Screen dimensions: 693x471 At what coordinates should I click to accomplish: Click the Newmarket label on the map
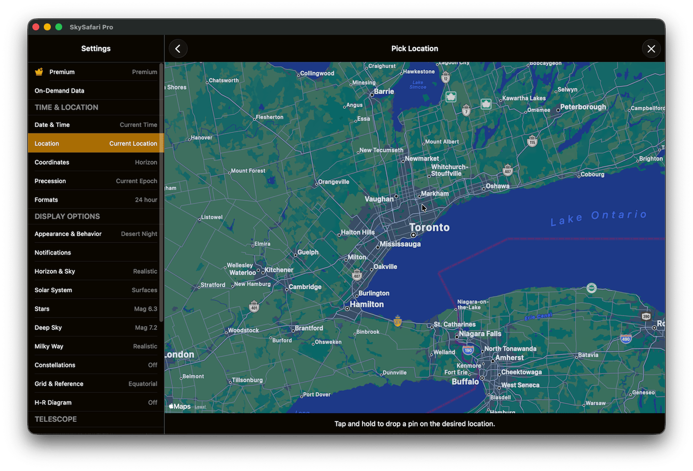(422, 159)
